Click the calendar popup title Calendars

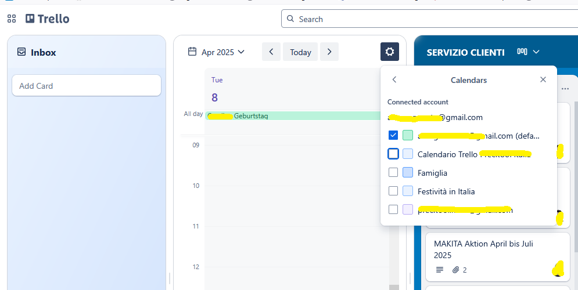tap(469, 80)
